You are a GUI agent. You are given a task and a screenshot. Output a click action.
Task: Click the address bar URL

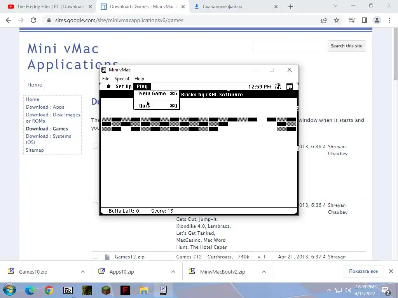(119, 20)
